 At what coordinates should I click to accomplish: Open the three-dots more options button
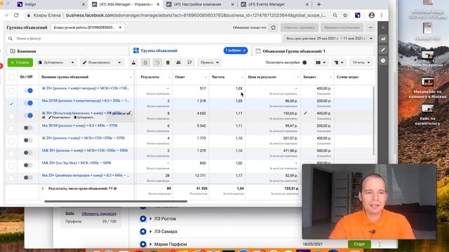[x=370, y=27]
